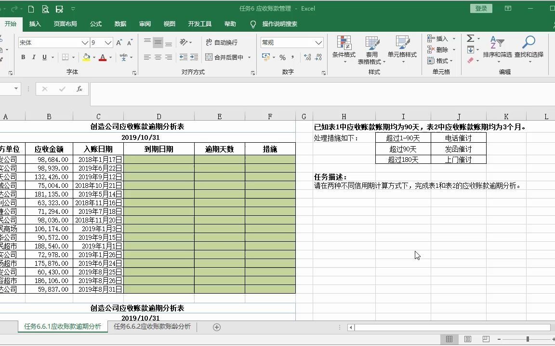Toggle left text alignment
Screen dimensions: 555x346
147,57
